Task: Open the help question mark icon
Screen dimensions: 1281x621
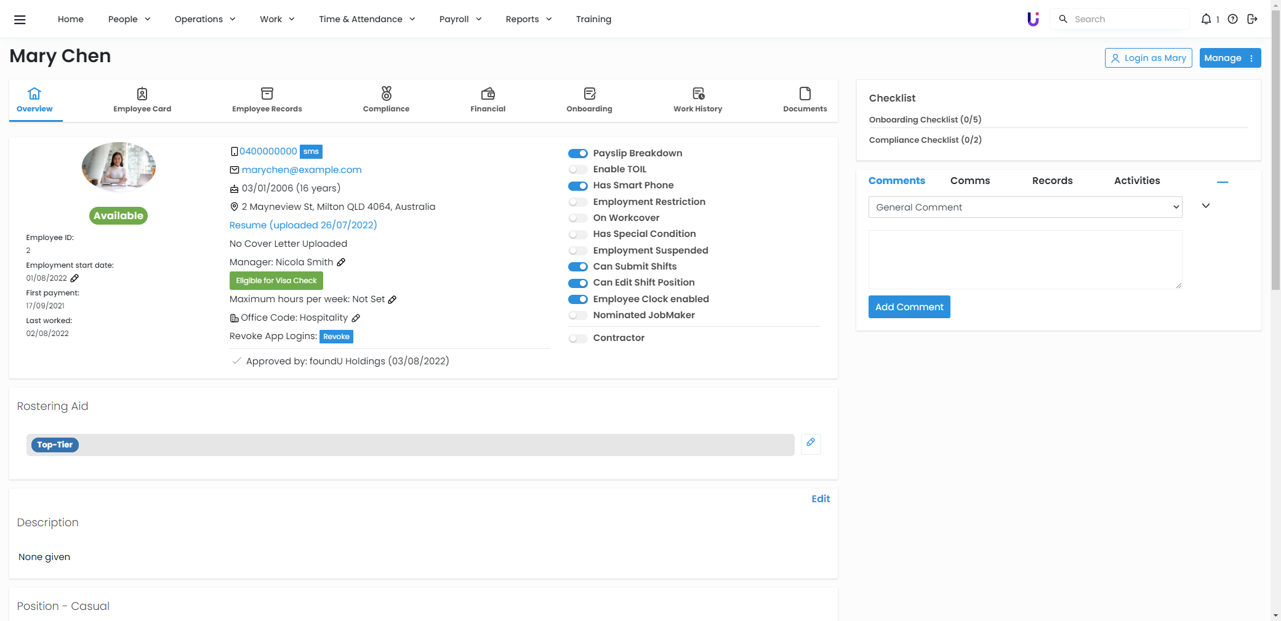Action: (x=1232, y=19)
